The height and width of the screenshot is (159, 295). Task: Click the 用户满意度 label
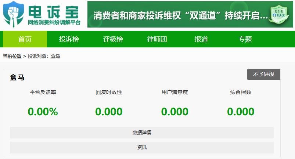pyautogui.click(x=175, y=92)
